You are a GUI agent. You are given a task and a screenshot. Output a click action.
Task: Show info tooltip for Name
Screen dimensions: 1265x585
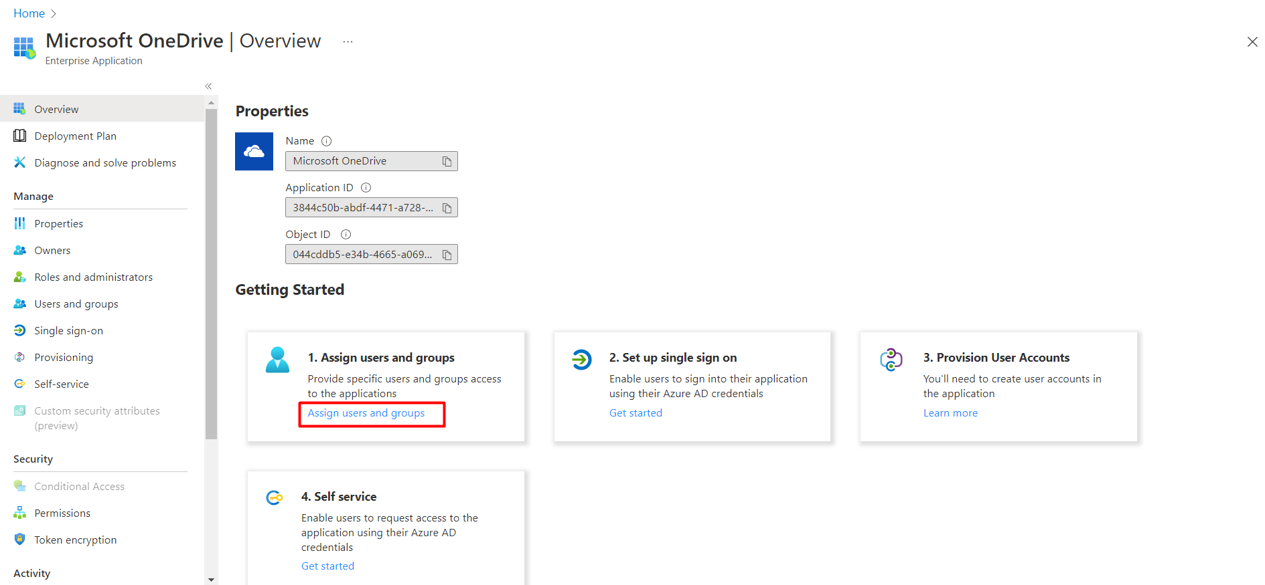pyautogui.click(x=326, y=141)
